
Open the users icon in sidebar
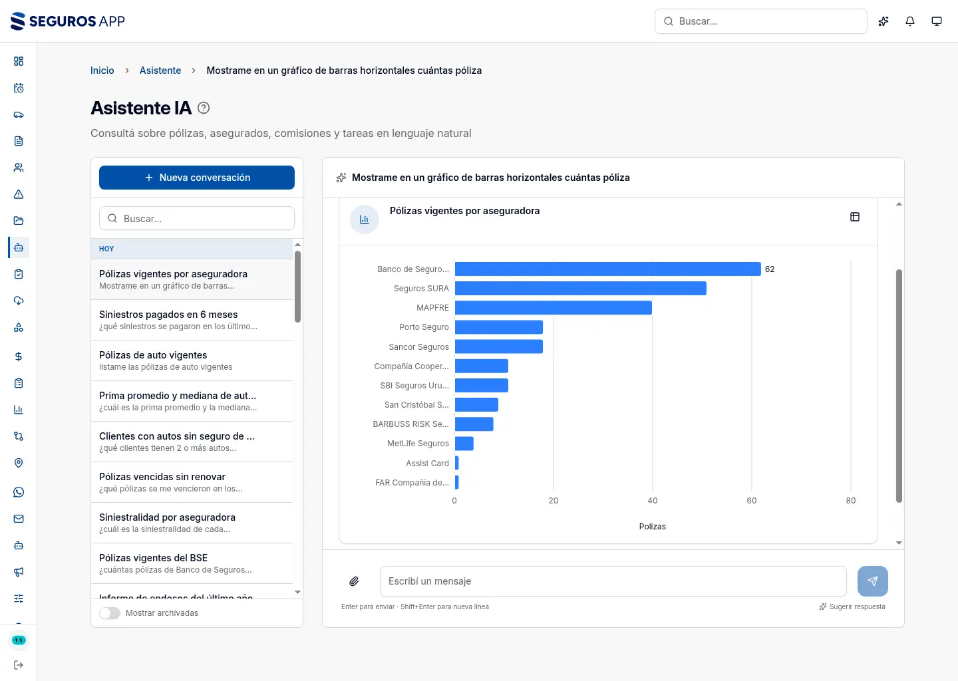19,168
